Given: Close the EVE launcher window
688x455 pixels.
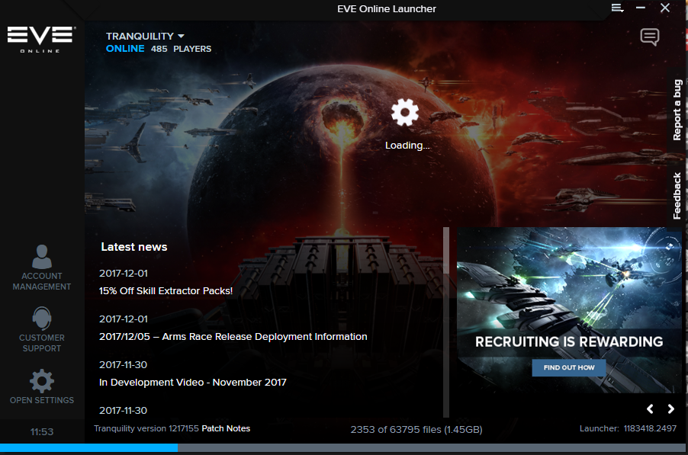Looking at the screenshot, I should click(665, 8).
